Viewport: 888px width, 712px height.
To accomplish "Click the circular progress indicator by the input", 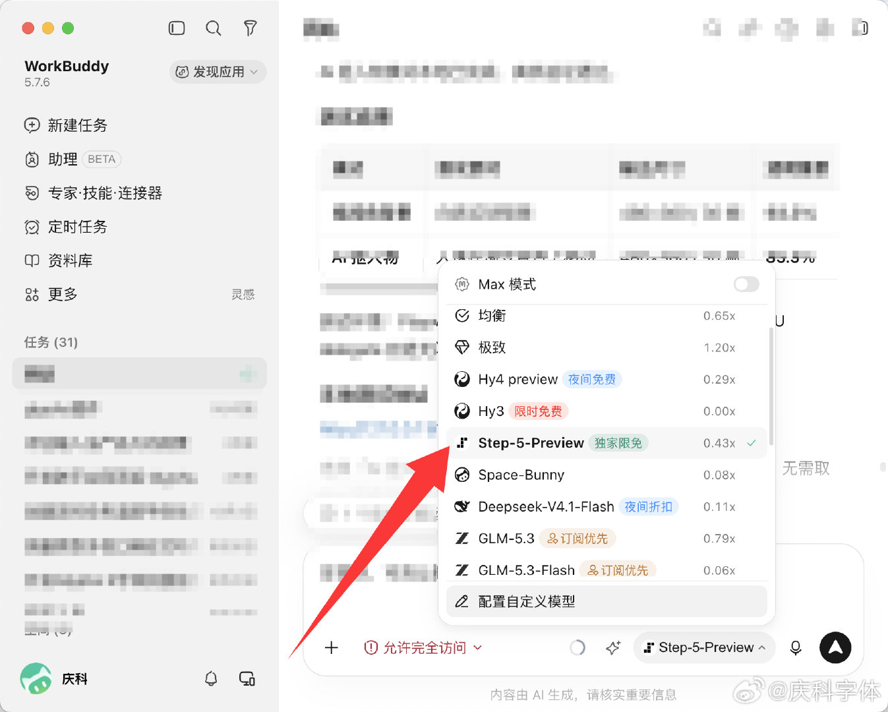I will [x=577, y=647].
